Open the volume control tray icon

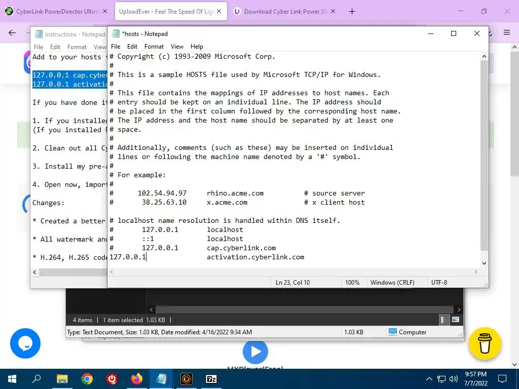click(x=454, y=379)
